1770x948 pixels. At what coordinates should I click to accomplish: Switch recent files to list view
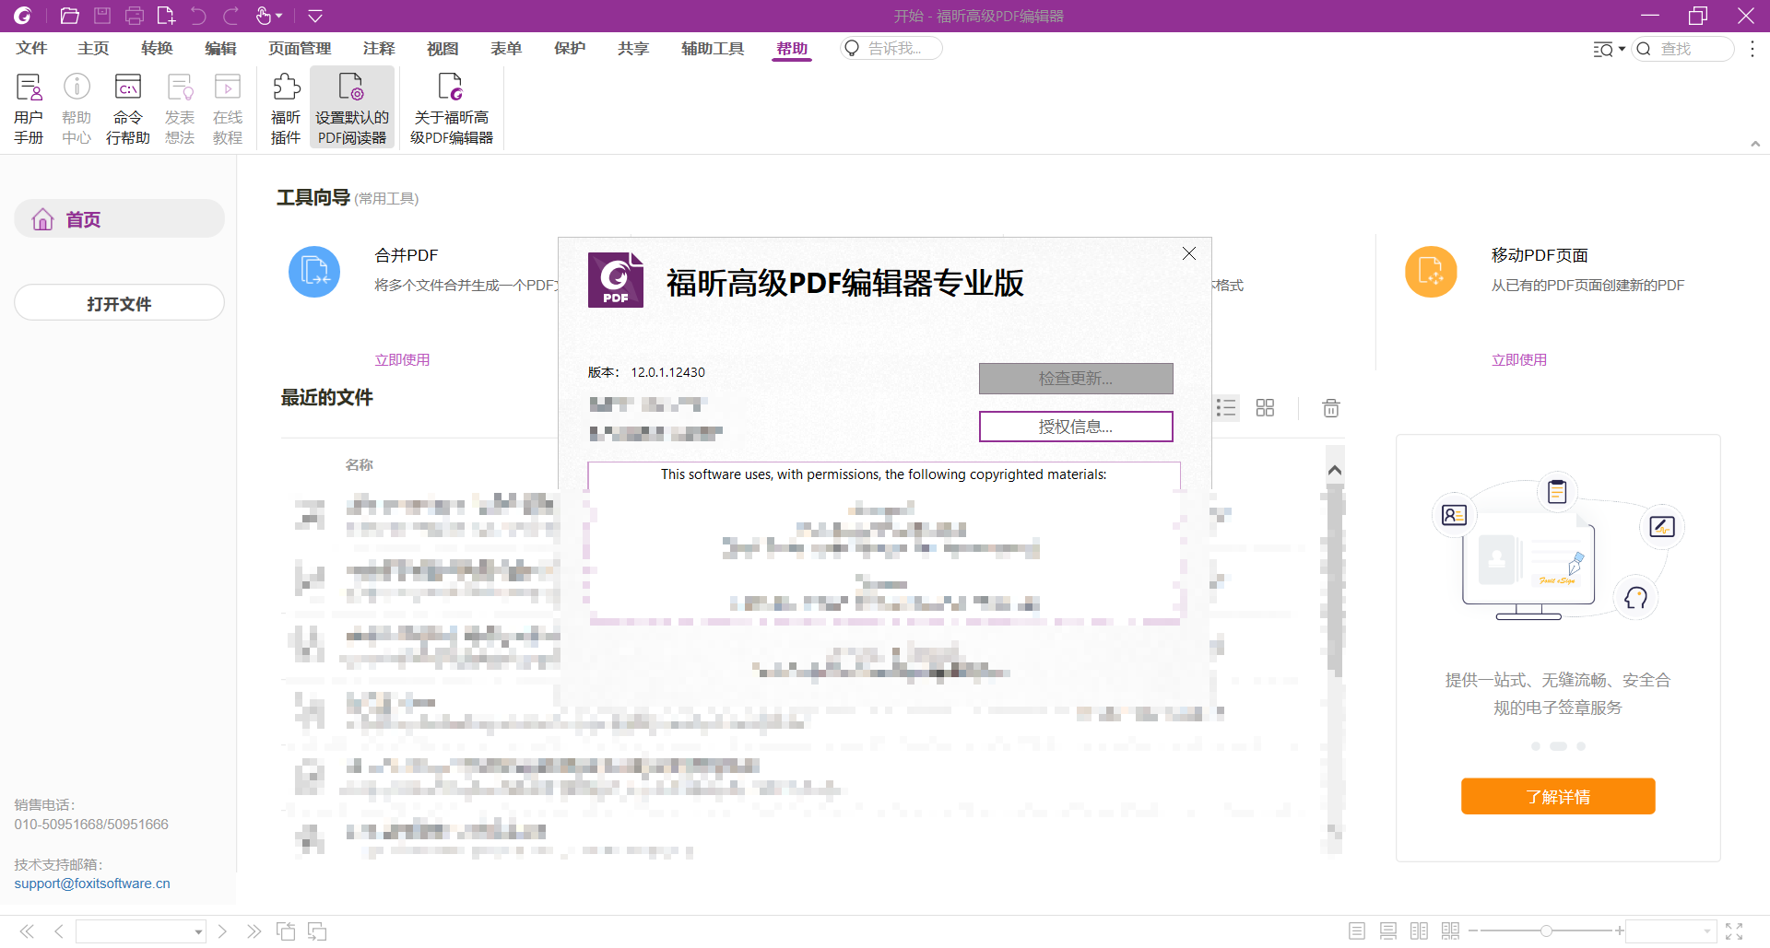click(1226, 408)
